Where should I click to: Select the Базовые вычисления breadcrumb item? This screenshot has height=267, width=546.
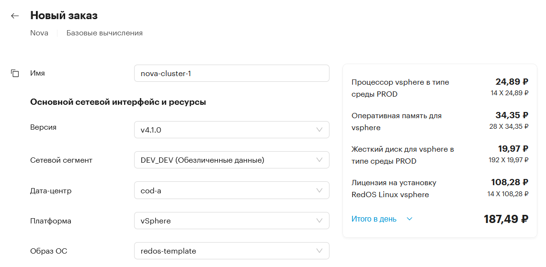click(x=104, y=33)
